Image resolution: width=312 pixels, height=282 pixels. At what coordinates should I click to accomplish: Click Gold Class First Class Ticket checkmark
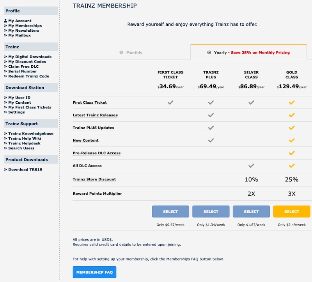tap(292, 102)
